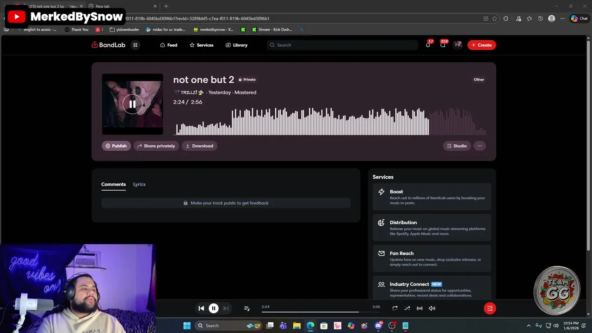Viewport: 592px width, 333px height.
Task: Open the BandLab user profile avatar
Action: point(458,45)
